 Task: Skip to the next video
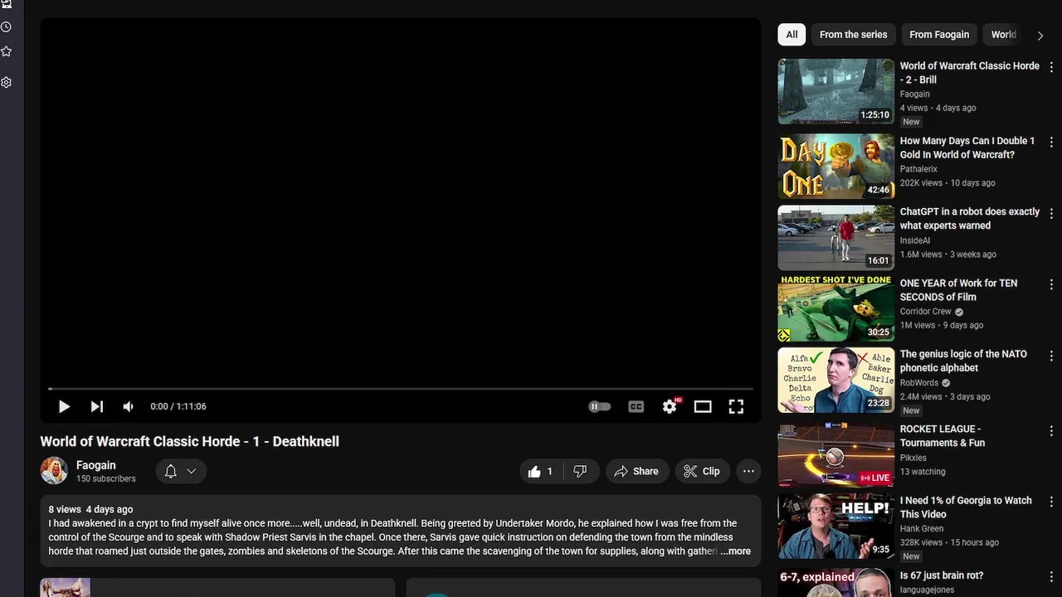point(96,406)
